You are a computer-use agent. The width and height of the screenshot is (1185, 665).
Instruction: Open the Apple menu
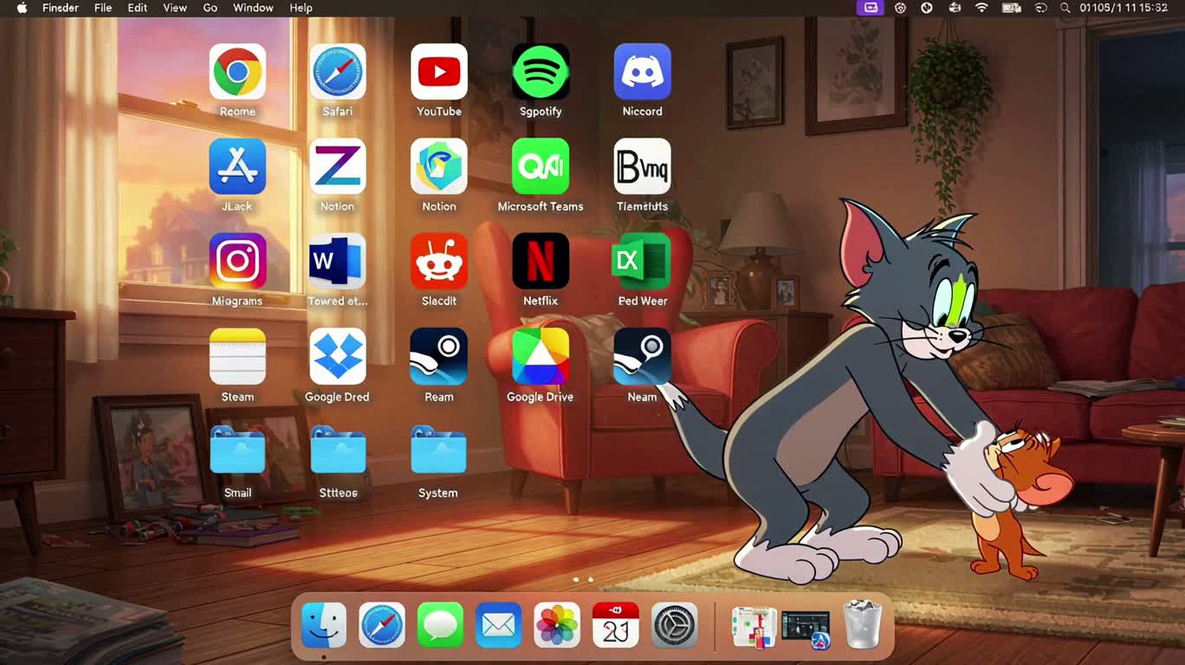[22, 8]
